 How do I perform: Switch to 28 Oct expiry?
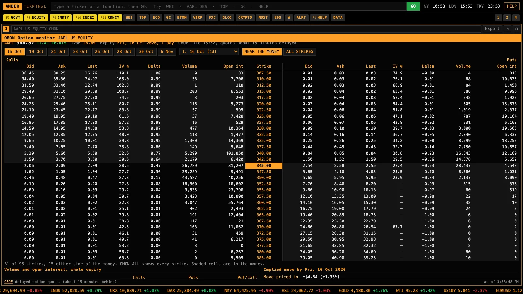[124, 52]
